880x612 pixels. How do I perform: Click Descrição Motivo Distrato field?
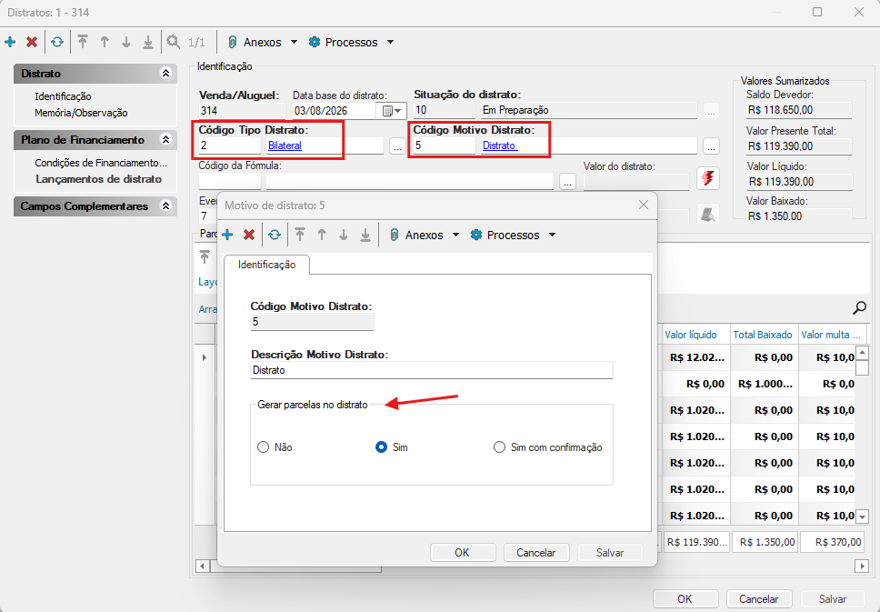tap(432, 370)
